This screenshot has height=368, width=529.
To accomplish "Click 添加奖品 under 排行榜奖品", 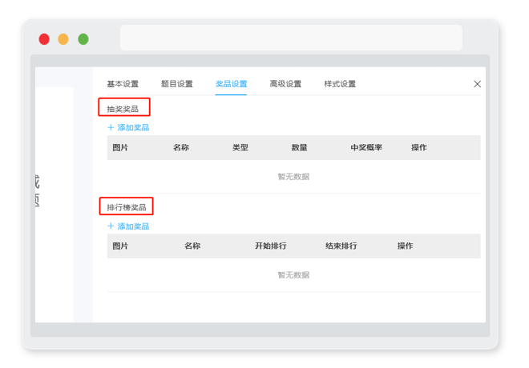I will click(x=128, y=226).
